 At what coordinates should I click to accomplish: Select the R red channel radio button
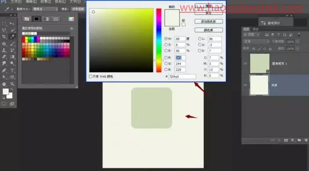(166, 57)
